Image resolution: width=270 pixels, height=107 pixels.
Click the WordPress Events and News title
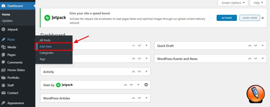[177, 59]
